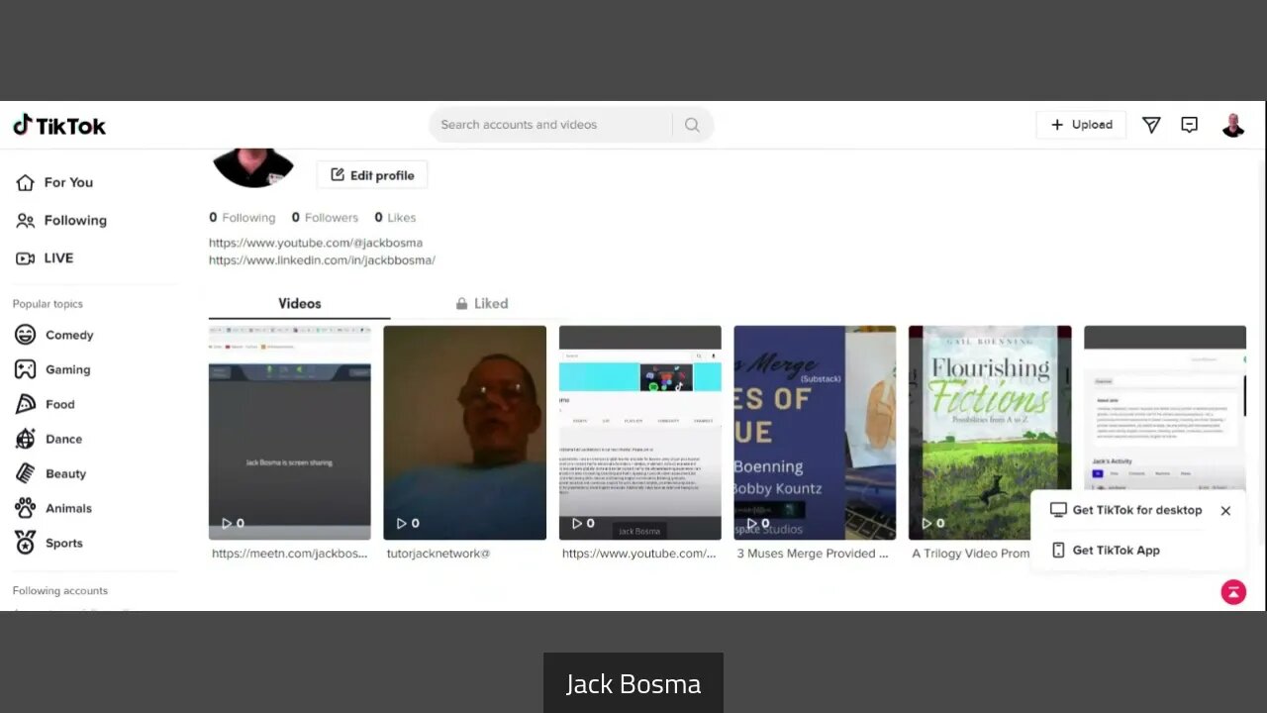Viewport: 1267px width, 713px height.
Task: Open the profile avatar menu in the header
Action: coord(1232,125)
